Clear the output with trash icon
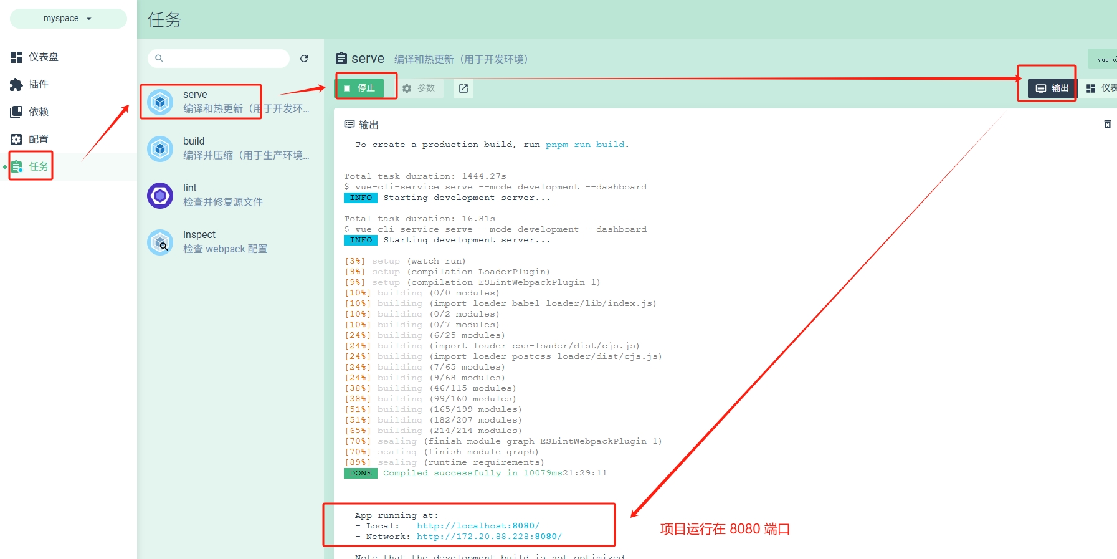 pyautogui.click(x=1107, y=124)
